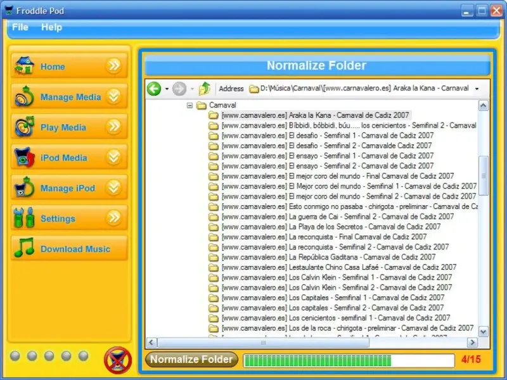Image resolution: width=507 pixels, height=380 pixels.
Task: Open the Help menu
Action: click(51, 27)
